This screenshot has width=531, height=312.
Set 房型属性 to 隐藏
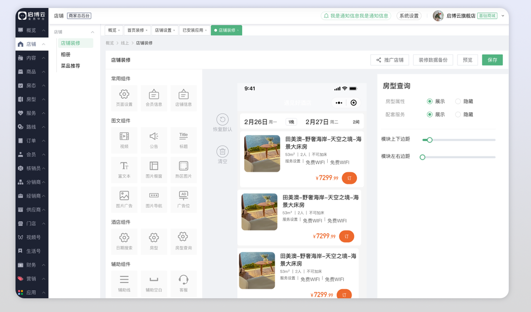[x=458, y=101]
